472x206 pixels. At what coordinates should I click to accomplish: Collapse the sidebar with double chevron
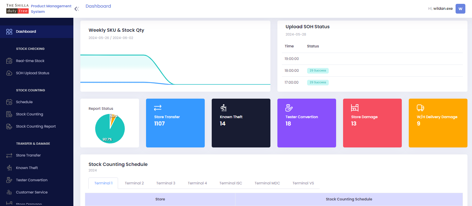[77, 9]
